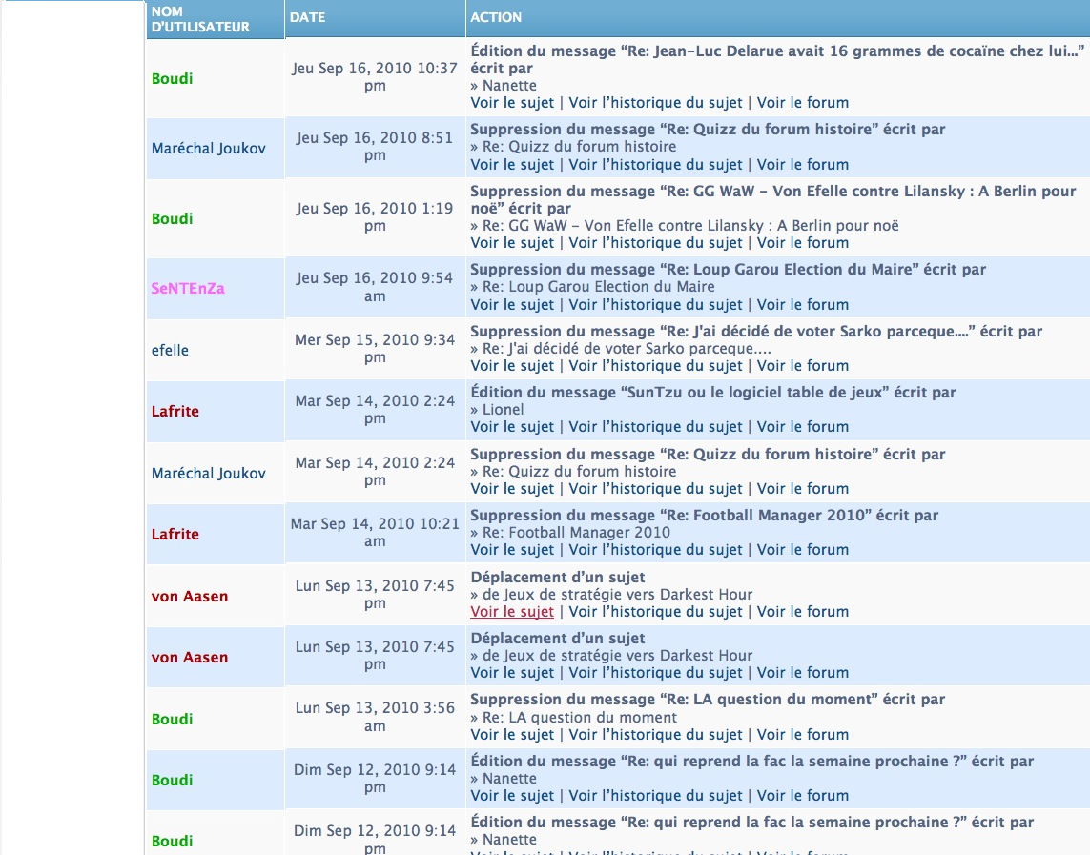Click "Voir le forum" in the SunTzu row
This screenshot has height=855, width=1090.
[x=802, y=427]
